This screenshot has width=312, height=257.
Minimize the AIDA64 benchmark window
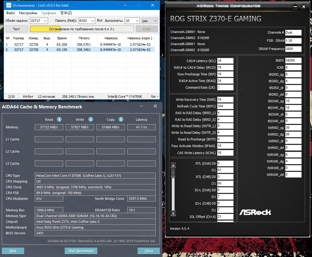point(141,106)
